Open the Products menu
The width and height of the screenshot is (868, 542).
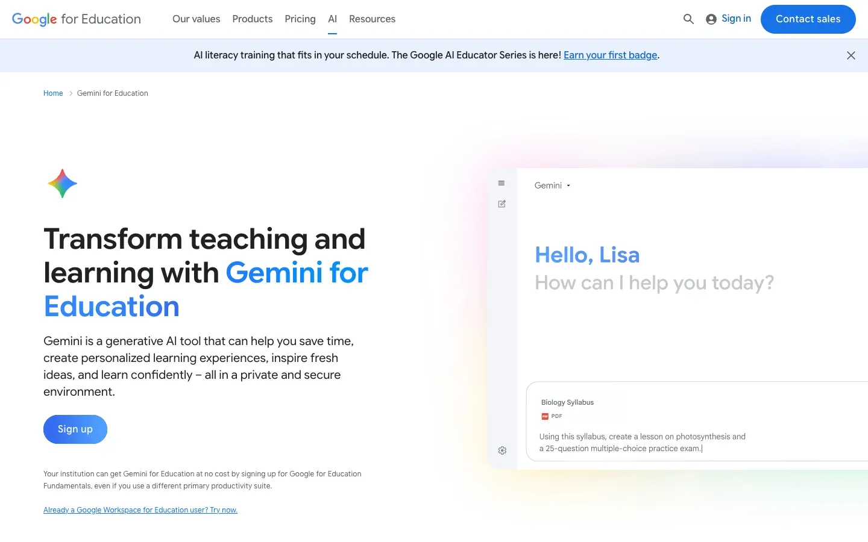pyautogui.click(x=253, y=19)
